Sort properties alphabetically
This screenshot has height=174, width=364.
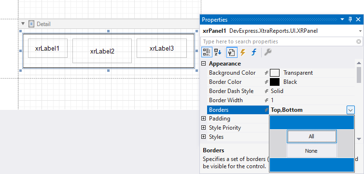(x=218, y=53)
